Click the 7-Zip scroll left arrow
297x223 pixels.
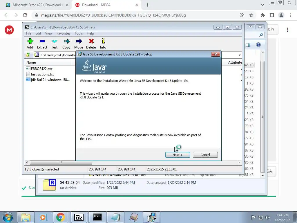tap(27, 163)
